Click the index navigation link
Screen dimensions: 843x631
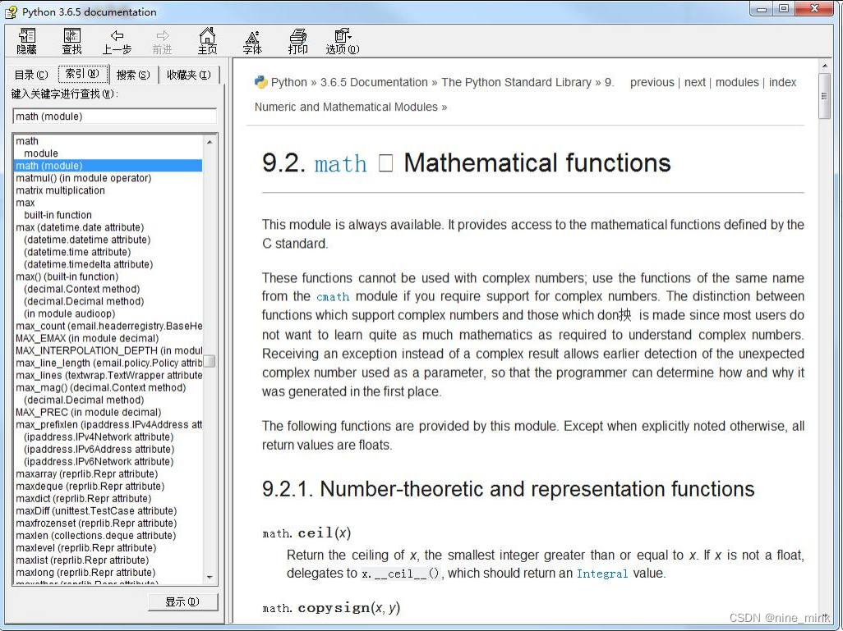tap(782, 82)
